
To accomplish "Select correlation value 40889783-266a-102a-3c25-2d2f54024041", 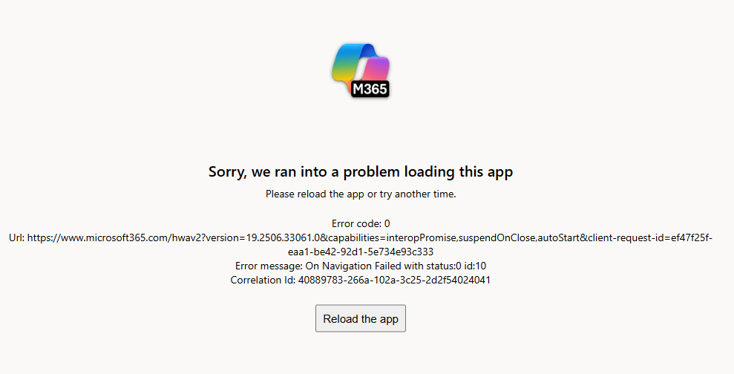I will [394, 280].
